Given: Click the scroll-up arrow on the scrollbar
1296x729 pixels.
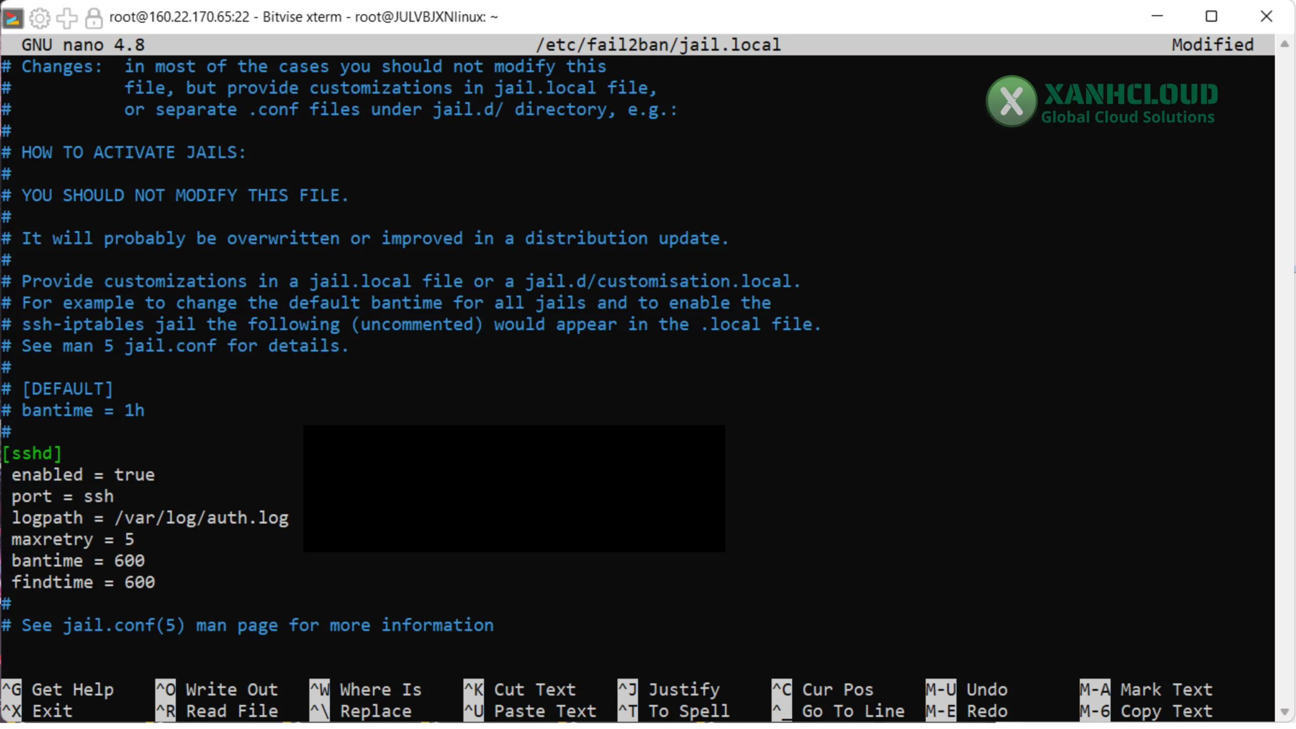Looking at the screenshot, I should click(1285, 44).
